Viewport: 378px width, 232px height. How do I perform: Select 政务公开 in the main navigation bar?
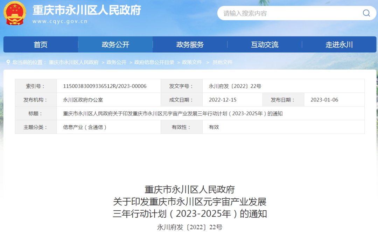tap(115, 45)
